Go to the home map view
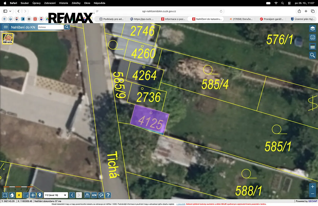This screenshot has width=318, height=206. point(12,195)
